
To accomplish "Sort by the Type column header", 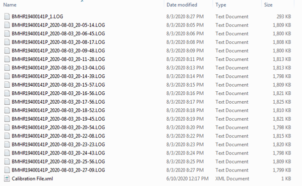I will pyautogui.click(x=221, y=5).
